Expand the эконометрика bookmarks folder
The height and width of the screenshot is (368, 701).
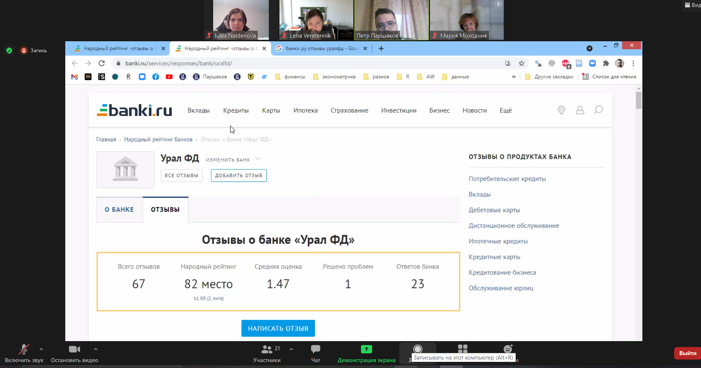334,77
